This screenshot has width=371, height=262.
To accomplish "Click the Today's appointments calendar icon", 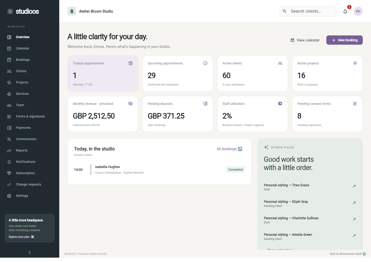I will 131,63.
